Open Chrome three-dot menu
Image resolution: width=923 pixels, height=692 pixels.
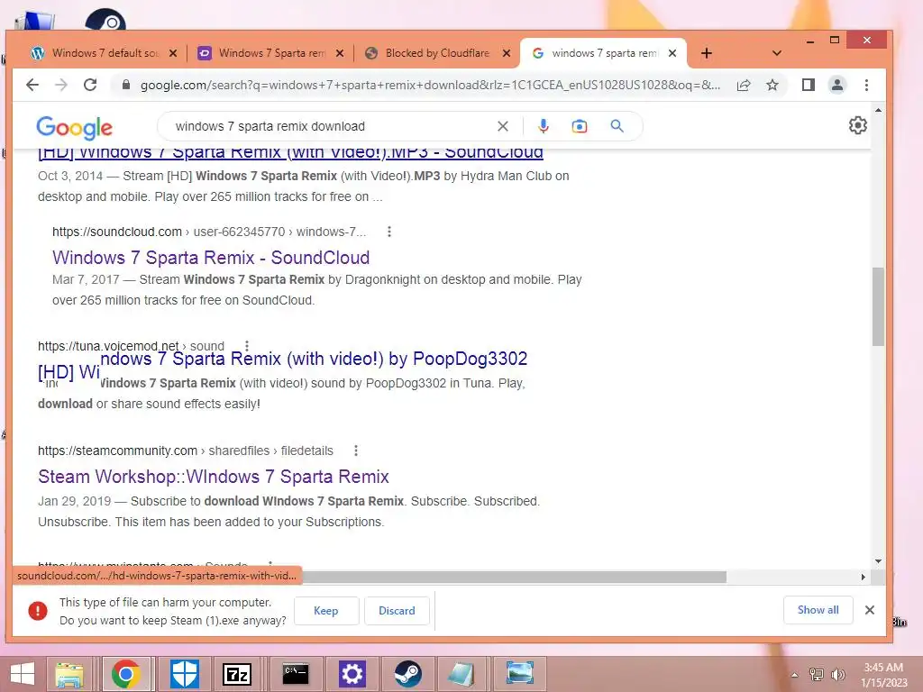tap(866, 85)
